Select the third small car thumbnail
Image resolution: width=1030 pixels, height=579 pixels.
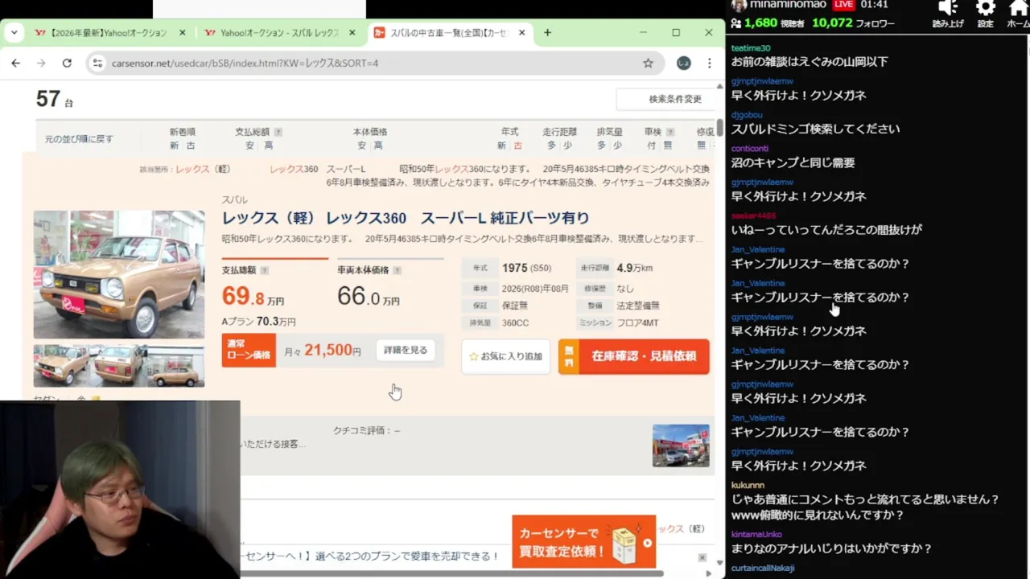coord(176,366)
